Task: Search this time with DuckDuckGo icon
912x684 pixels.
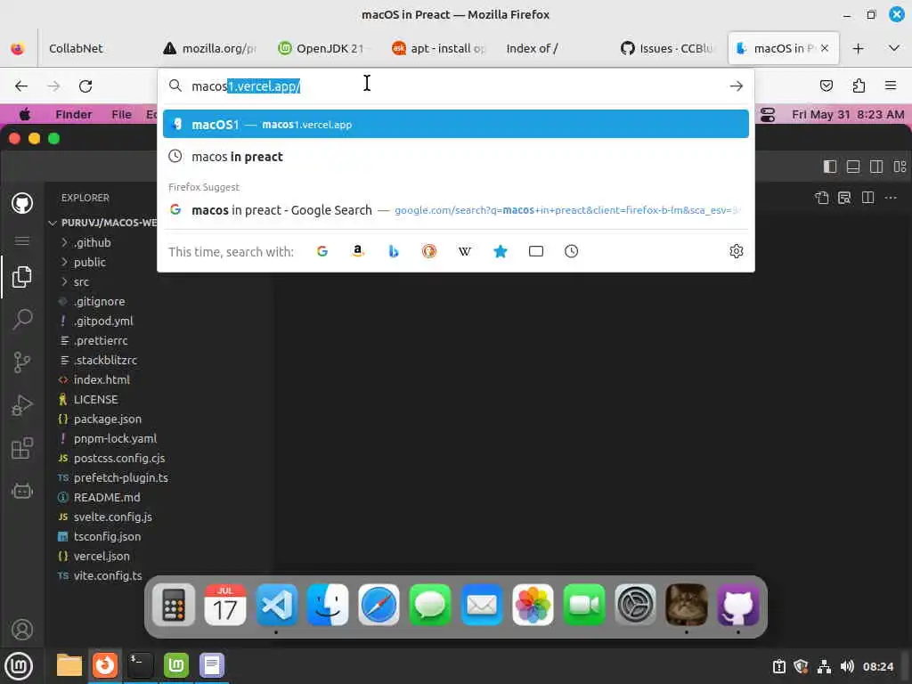Action: point(429,251)
